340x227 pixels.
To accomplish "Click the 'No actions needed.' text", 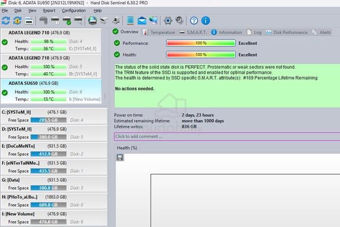I will click(x=134, y=89).
